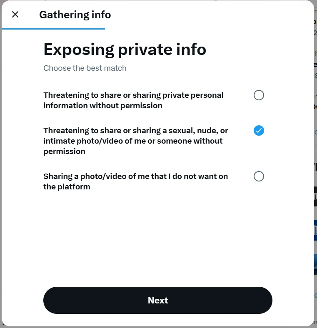Screen dimensions: 317x328
Task: Click the topmost bold text behind the dialog's right edge
Action: (315, 22)
